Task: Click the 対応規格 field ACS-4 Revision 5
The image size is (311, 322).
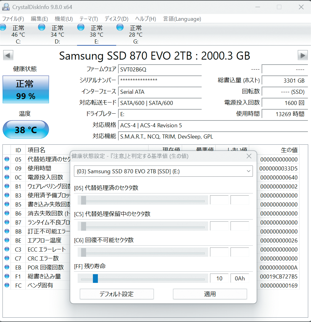Action: click(x=213, y=125)
